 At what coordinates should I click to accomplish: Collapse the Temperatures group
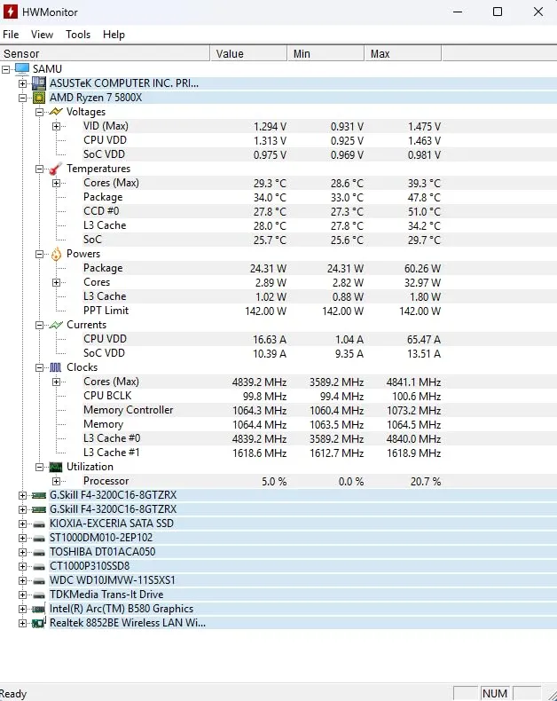click(39, 169)
